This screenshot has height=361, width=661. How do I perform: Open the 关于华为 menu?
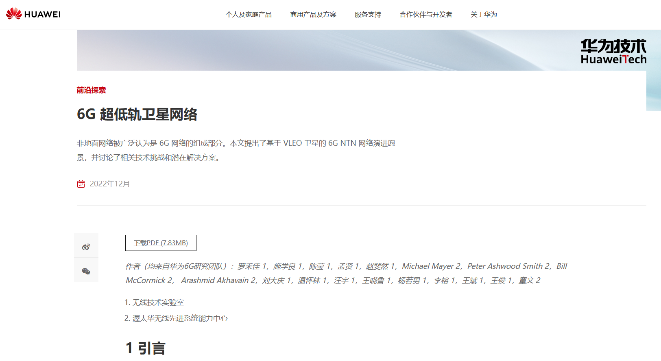(484, 15)
